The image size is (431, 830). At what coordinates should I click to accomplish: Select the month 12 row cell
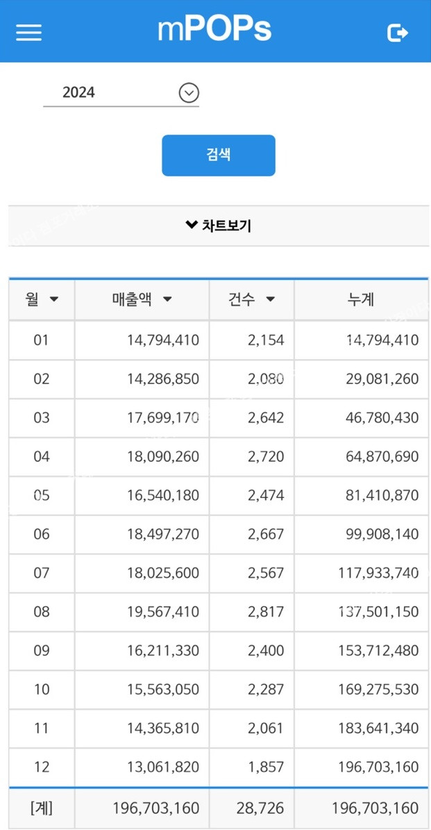coord(42,767)
